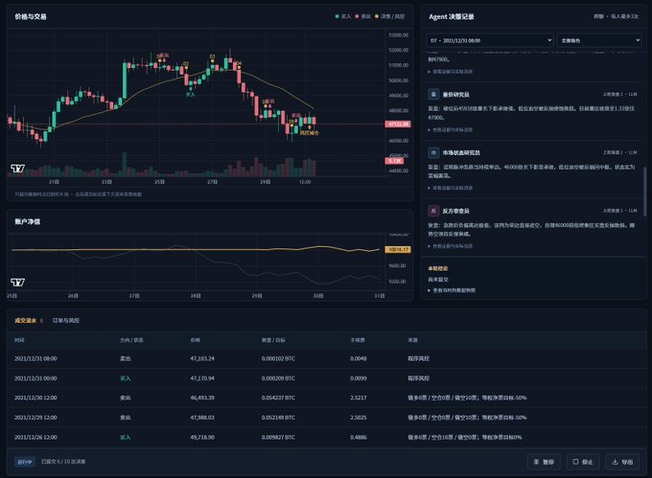Viewport: 652px width, 478px height.
Task: Toggle the 决策/风控 yellow legend item
Action: tap(389, 16)
